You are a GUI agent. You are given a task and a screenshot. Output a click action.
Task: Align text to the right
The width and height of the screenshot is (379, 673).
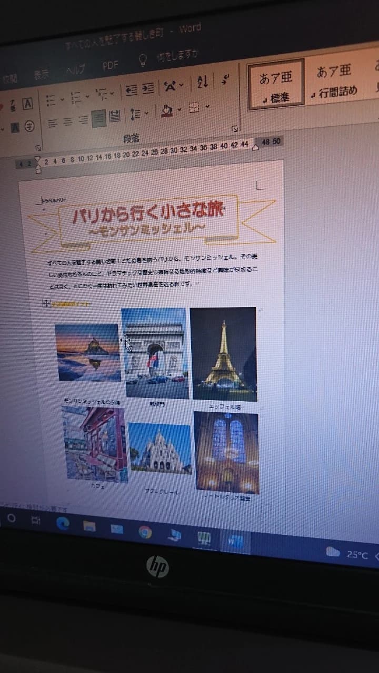[83, 120]
